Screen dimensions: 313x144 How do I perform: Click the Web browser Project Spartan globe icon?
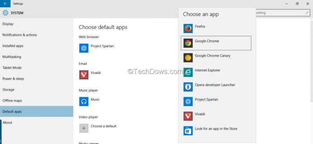point(84,48)
